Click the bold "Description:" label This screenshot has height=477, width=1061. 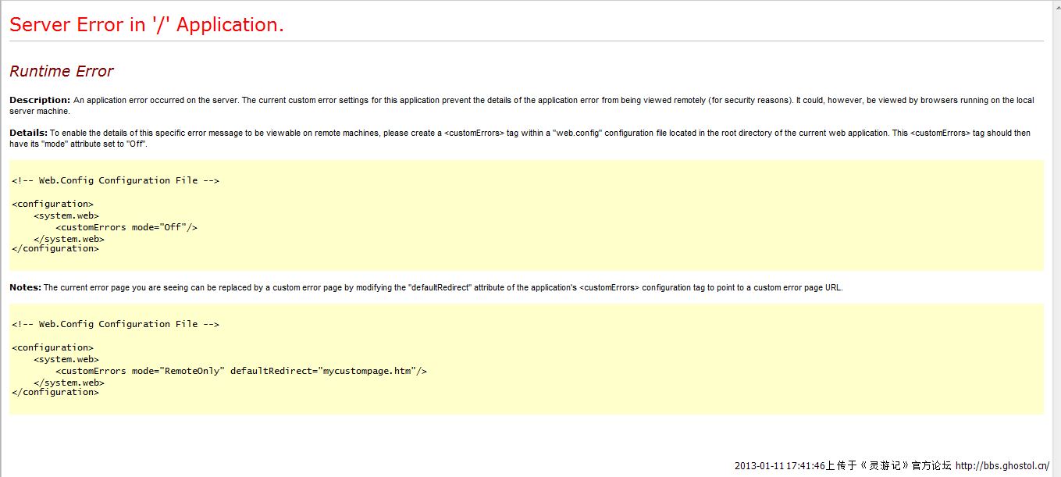[40, 100]
